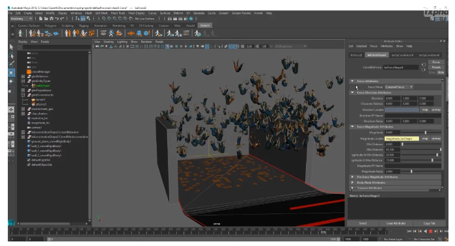Open the outliner Display menu

pos(23,42)
